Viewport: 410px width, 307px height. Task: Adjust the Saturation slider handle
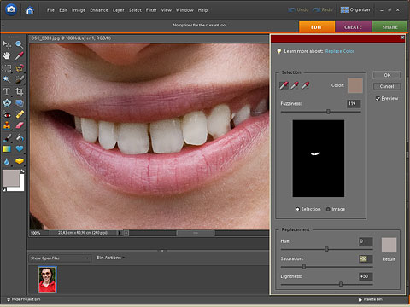click(x=304, y=267)
